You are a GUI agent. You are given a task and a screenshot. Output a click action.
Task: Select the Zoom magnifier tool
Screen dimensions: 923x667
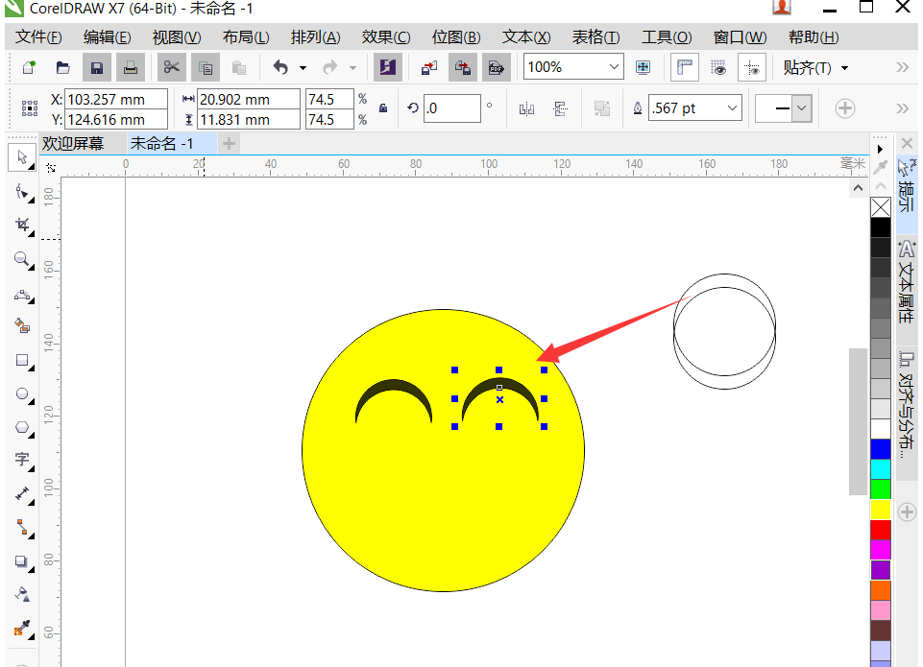pyautogui.click(x=22, y=259)
